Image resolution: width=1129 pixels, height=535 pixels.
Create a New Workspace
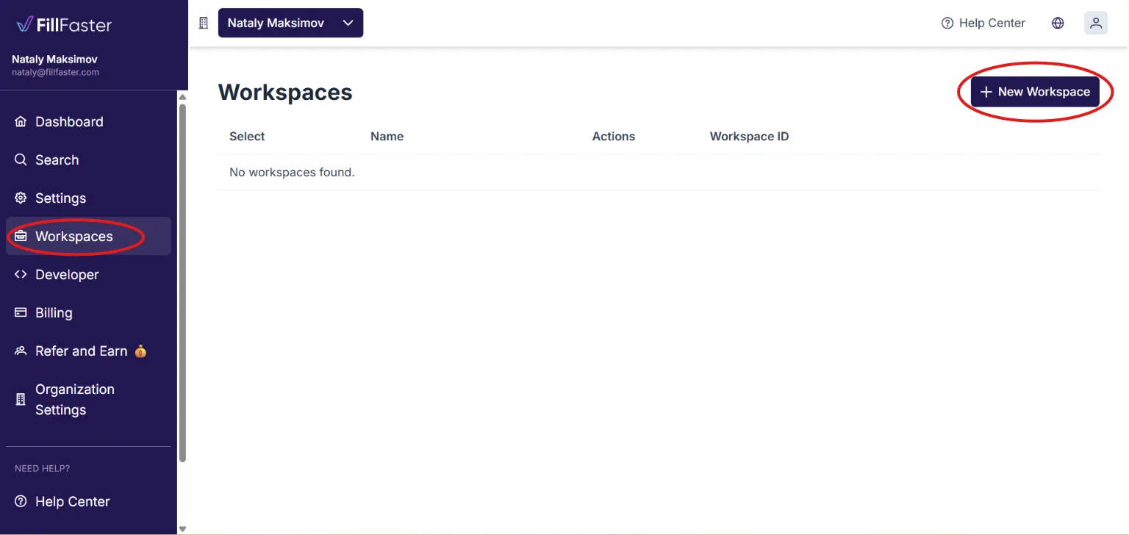1035,92
